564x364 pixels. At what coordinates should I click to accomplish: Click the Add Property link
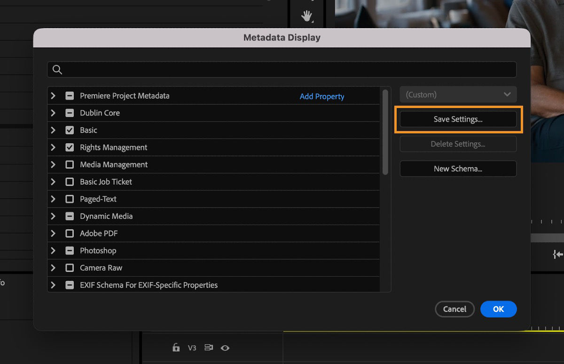pos(321,96)
